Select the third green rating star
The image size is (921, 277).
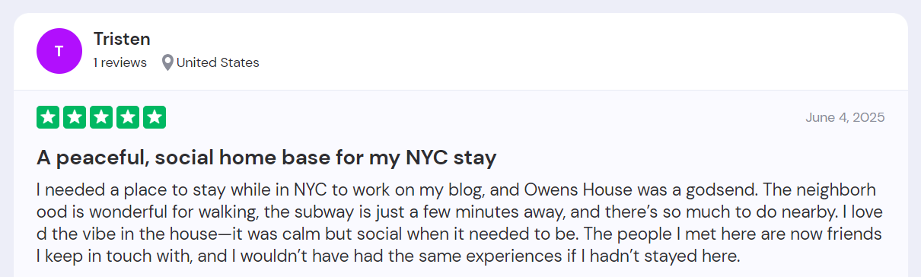pyautogui.click(x=101, y=117)
